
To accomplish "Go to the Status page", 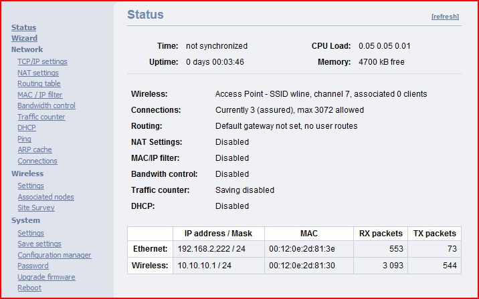I will tap(23, 27).
